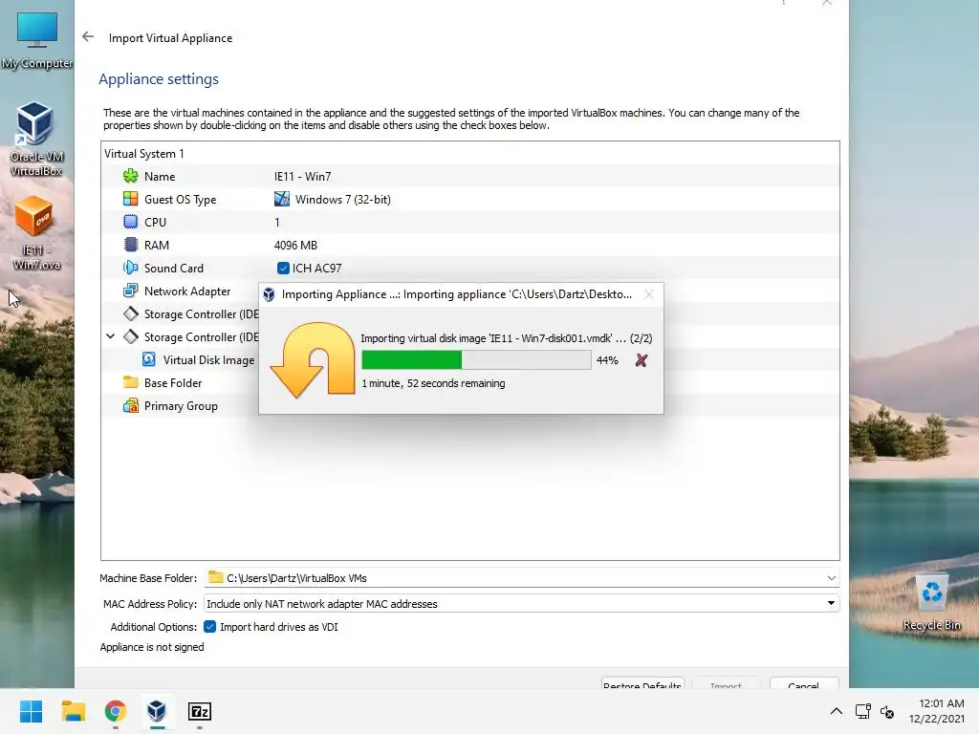The height and width of the screenshot is (734, 979).
Task: Click the 44% progress percentage text
Action: click(607, 360)
